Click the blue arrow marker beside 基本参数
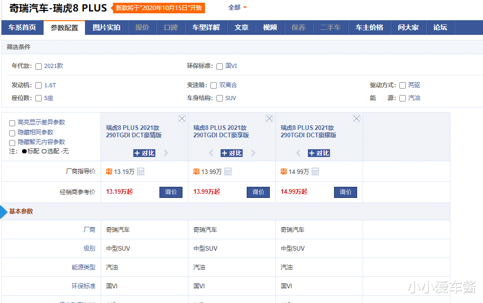Image resolution: width=483 pixels, height=303 pixels. click(x=4, y=212)
